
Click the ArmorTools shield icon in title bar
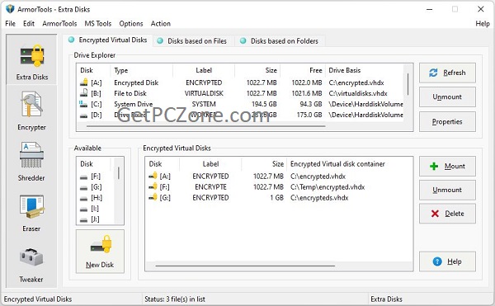[10, 9]
